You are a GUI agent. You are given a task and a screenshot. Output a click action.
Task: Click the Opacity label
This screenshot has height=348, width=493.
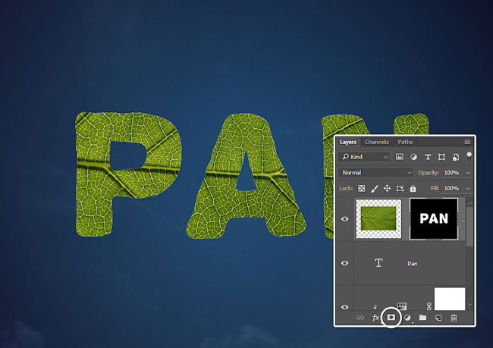pyautogui.click(x=429, y=173)
